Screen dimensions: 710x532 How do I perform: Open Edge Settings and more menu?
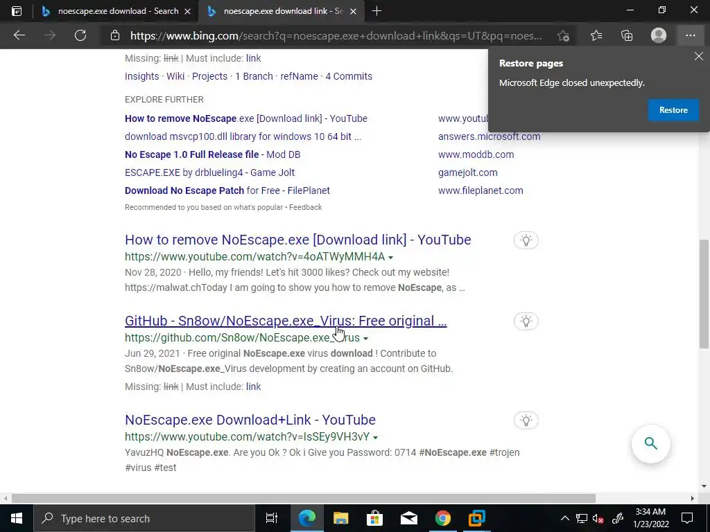pos(690,35)
